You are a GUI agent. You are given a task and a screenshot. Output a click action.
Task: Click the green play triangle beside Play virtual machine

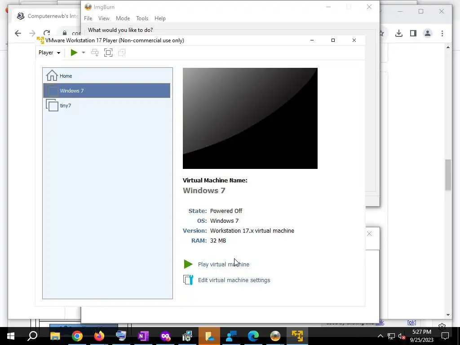pyautogui.click(x=188, y=264)
